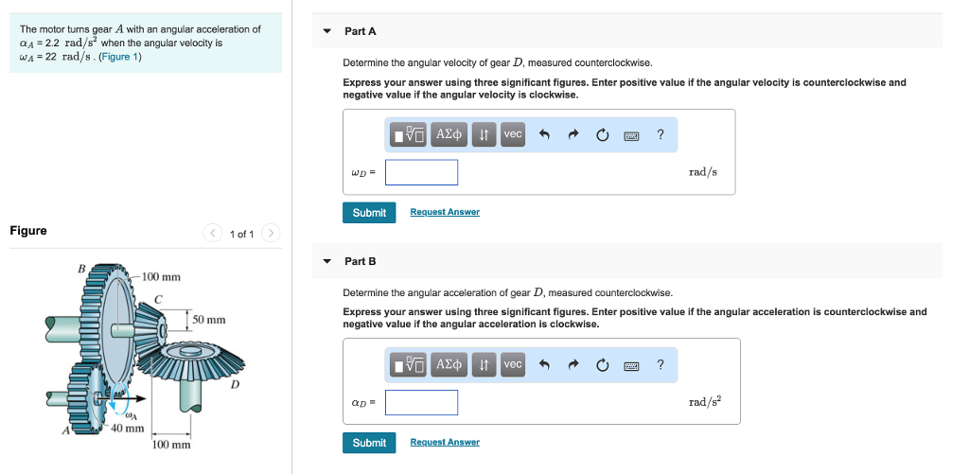Collapse the Part B section

click(327, 261)
